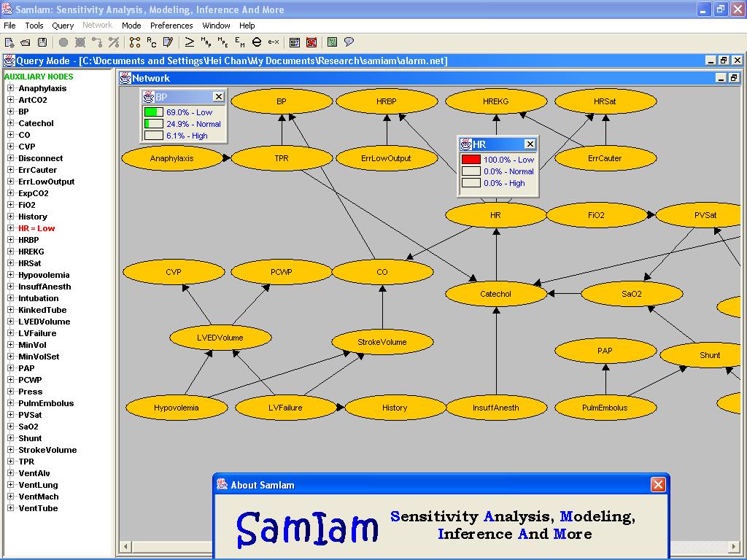This screenshot has height=560, width=747.
Task: Select the StrokeVolume node in network
Action: pos(382,342)
